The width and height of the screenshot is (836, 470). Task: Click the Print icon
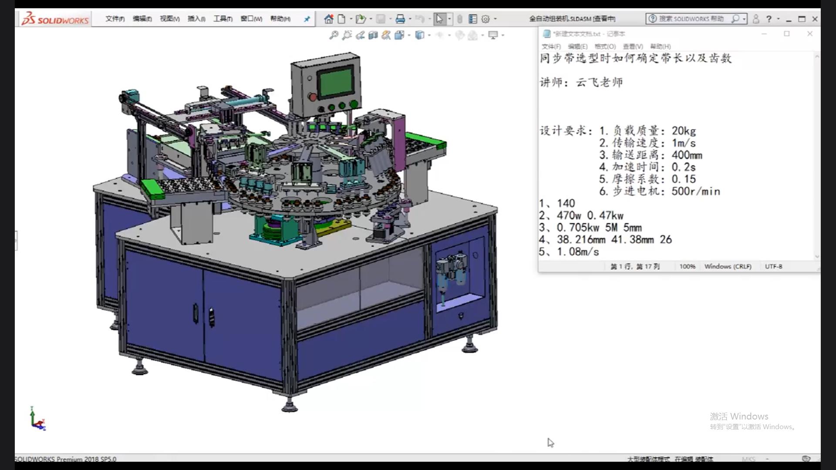[400, 19]
